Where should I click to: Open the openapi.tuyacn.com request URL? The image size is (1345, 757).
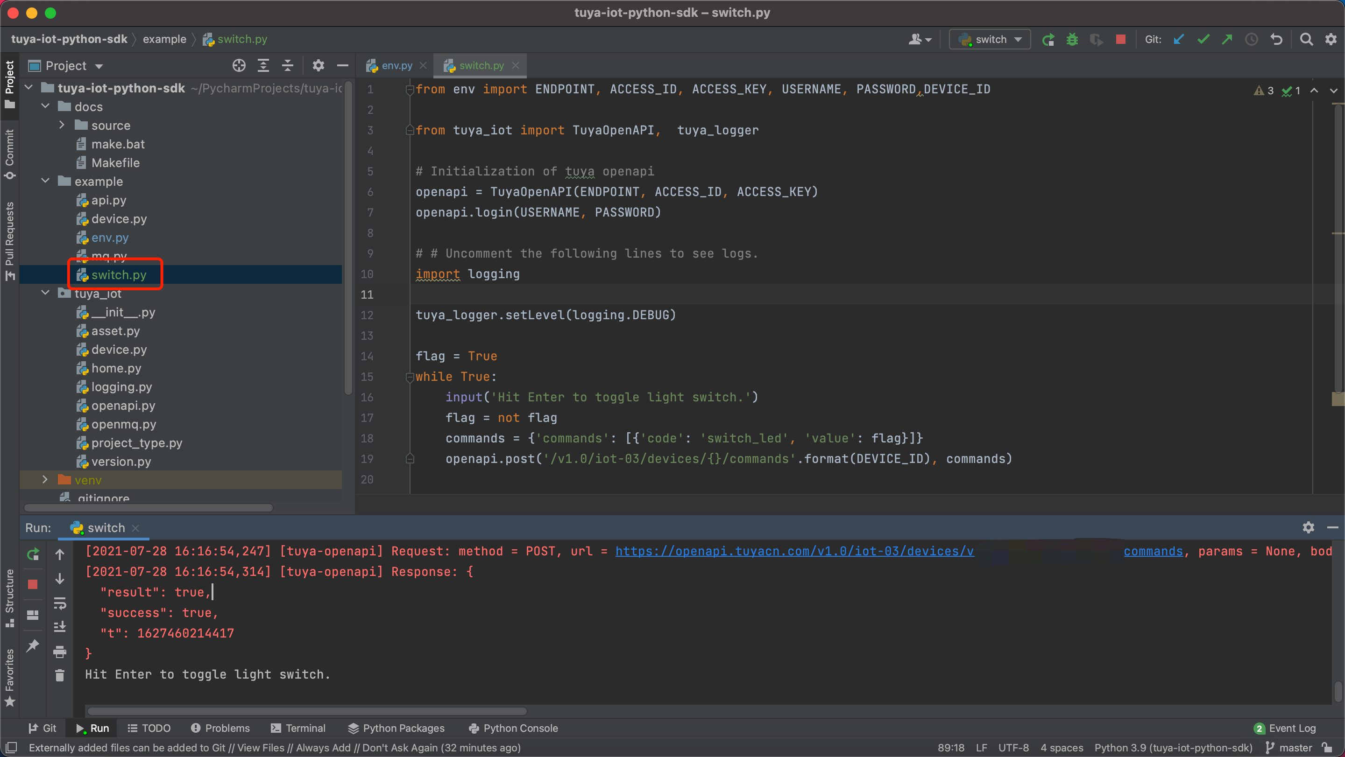coord(793,551)
